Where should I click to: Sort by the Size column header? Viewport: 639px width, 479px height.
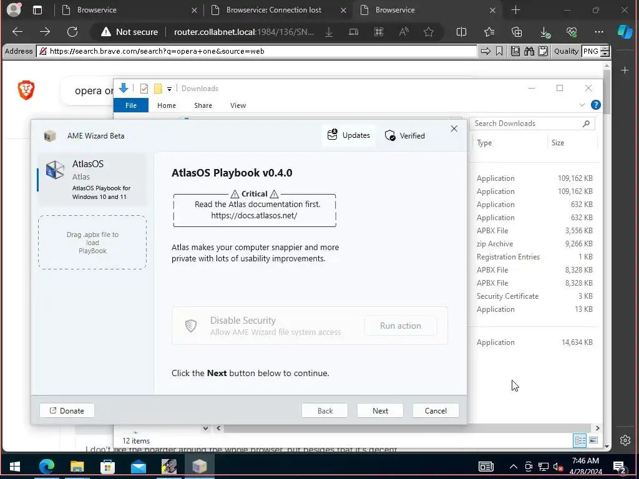[x=558, y=143]
